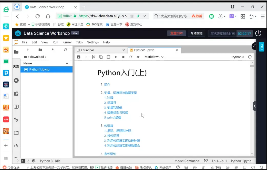Open the 简介 table of contents link

[x=107, y=84]
